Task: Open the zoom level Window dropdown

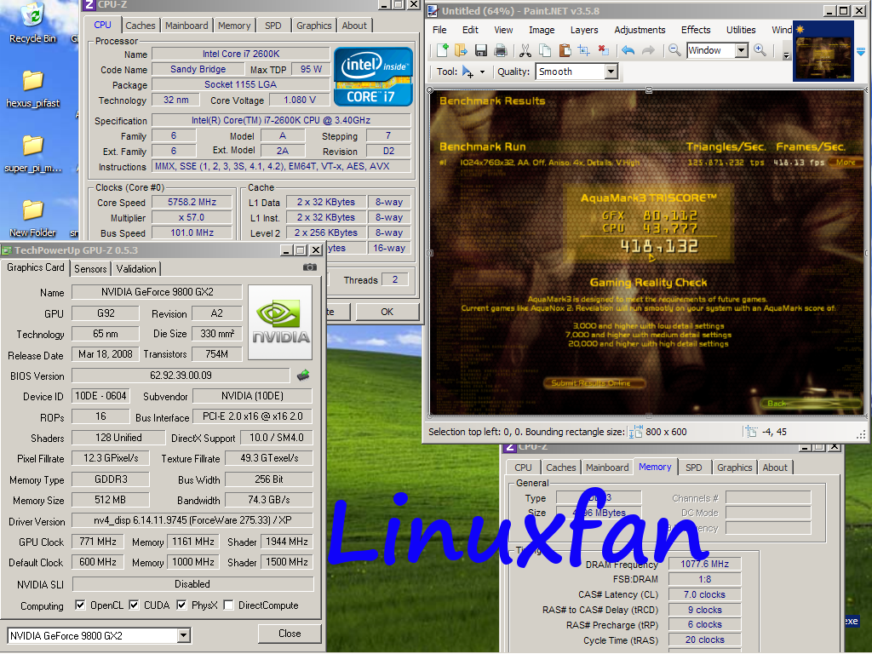Action: [742, 50]
